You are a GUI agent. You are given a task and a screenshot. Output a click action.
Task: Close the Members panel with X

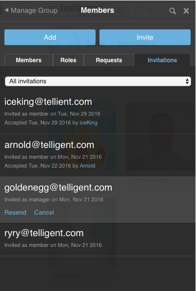click(x=186, y=11)
